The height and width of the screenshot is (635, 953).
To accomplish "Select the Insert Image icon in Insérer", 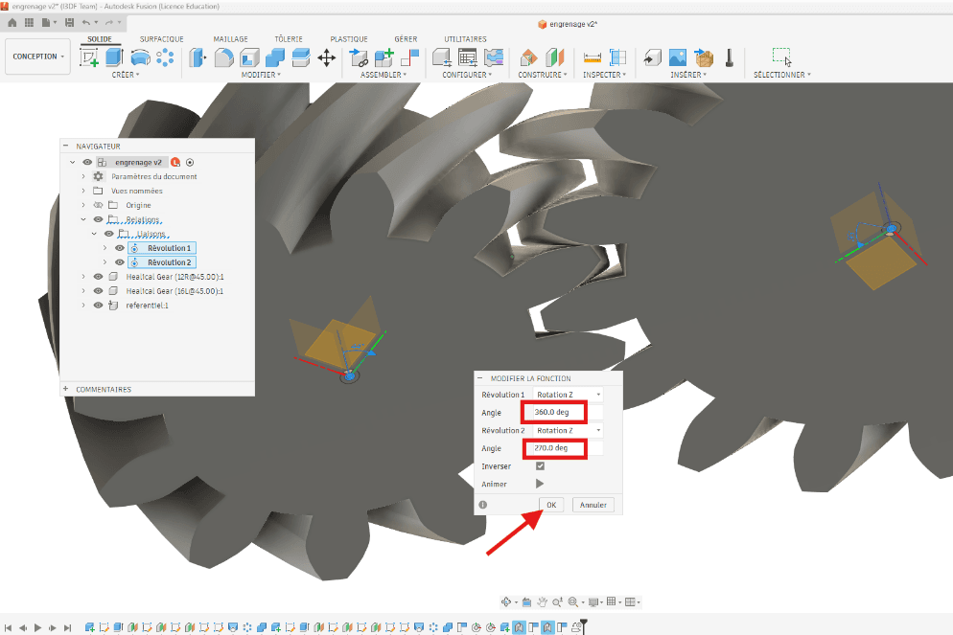I will 678,57.
